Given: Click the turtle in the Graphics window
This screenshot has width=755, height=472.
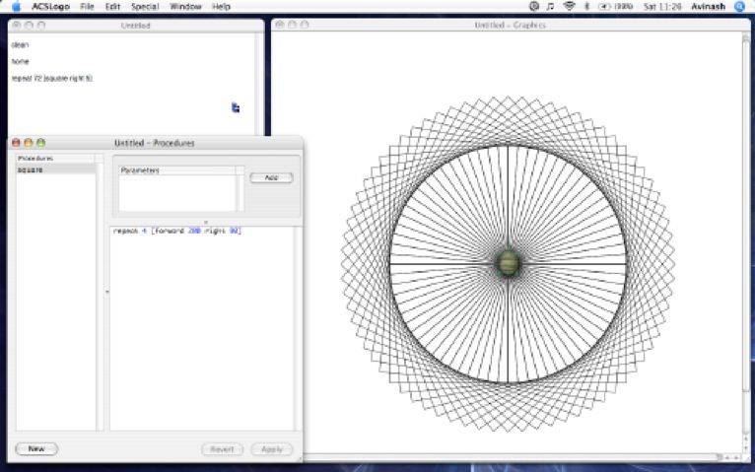Looking at the screenshot, I should tap(508, 263).
